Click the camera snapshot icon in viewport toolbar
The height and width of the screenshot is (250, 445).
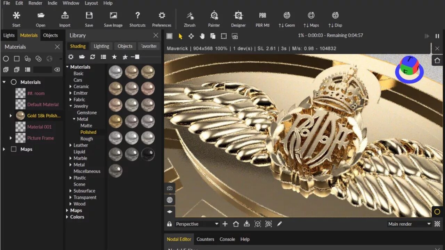point(235,36)
